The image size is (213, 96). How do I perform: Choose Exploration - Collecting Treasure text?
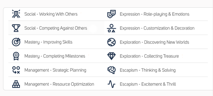pos(149,56)
